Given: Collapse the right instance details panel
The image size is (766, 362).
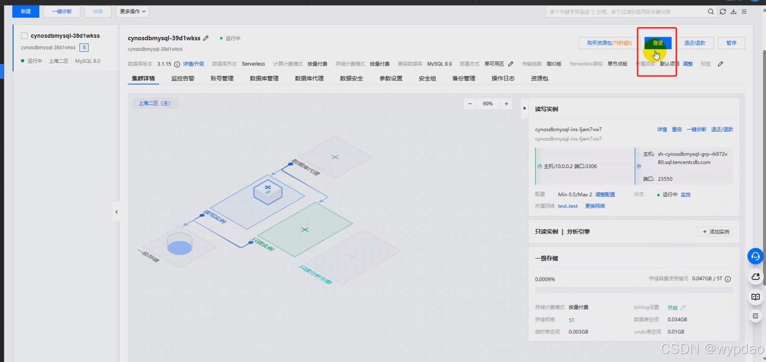Looking at the screenshot, I should (525, 109).
